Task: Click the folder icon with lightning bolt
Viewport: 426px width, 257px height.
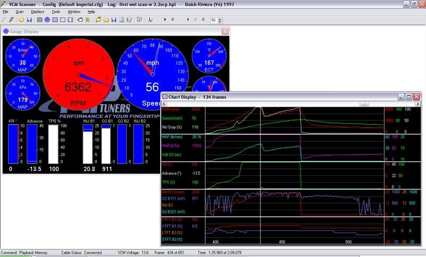Action: click(99, 20)
